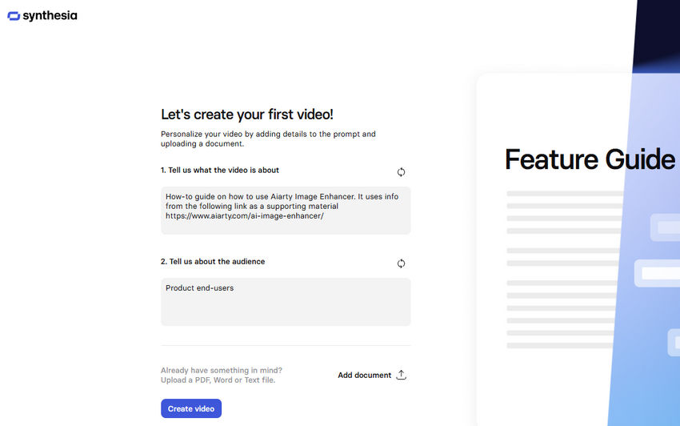The height and width of the screenshot is (426, 680).
Task: Click the Personalize your video subtitle text
Action: (268, 139)
